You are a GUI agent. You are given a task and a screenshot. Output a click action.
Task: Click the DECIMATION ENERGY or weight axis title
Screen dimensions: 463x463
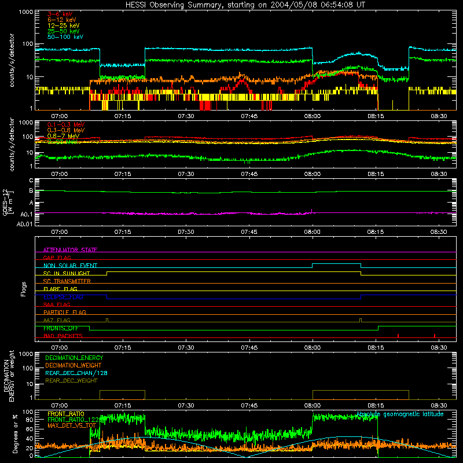pos(9,376)
